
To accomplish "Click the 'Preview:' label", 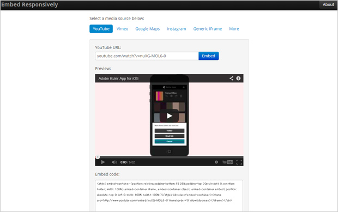I will [x=103, y=69].
